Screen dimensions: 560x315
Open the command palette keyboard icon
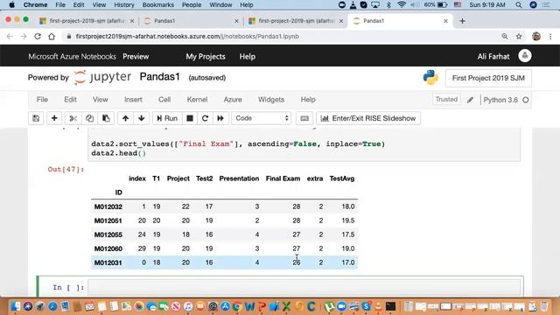coord(304,118)
